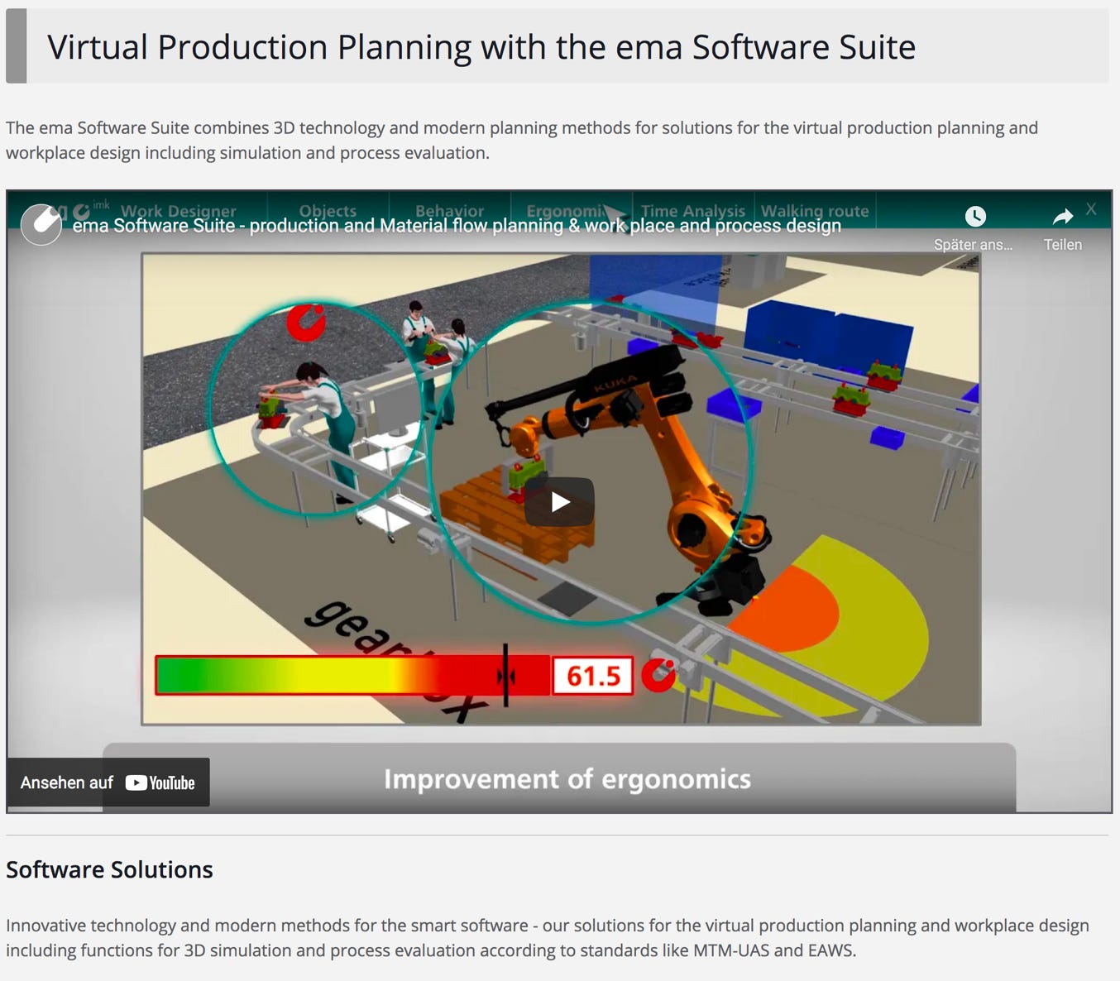Play the ema Software Suite video

click(x=559, y=501)
